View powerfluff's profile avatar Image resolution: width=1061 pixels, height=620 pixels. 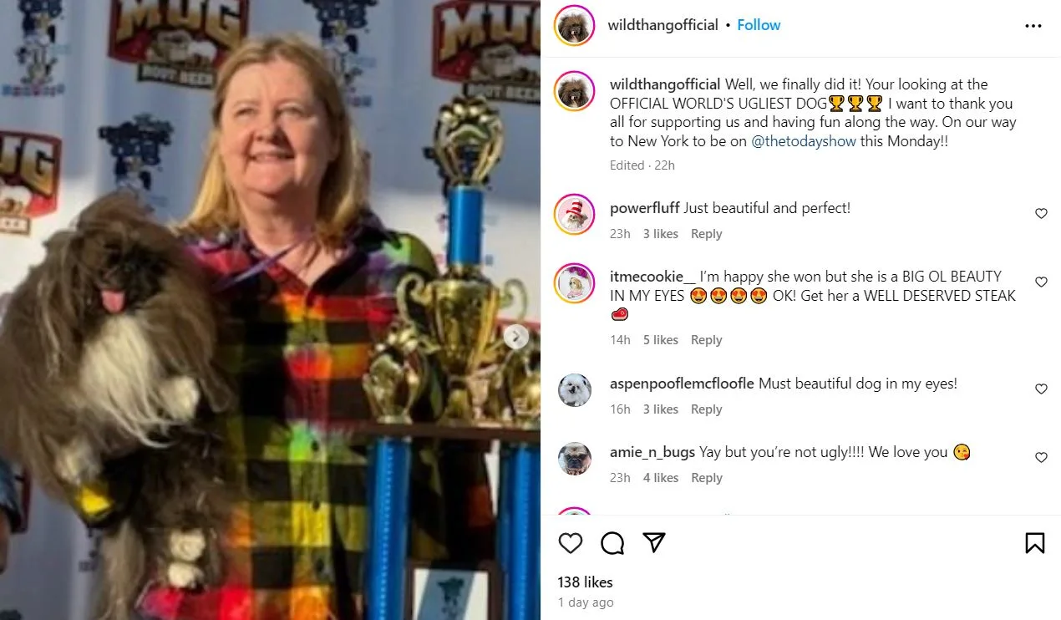coord(575,215)
